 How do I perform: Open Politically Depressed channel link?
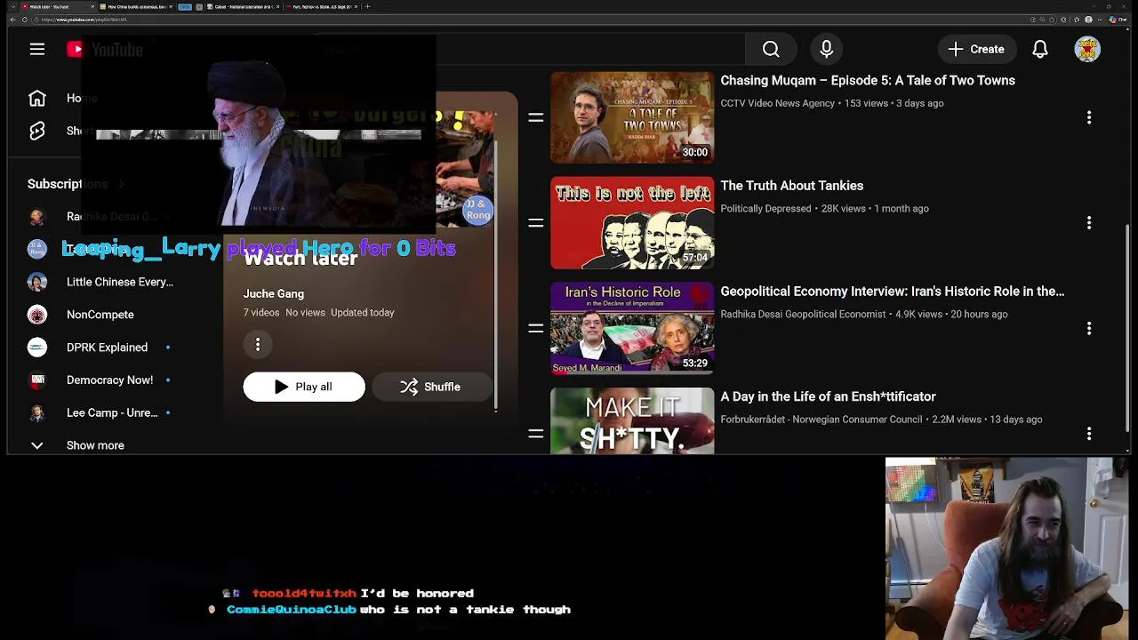[x=765, y=209]
